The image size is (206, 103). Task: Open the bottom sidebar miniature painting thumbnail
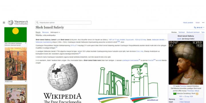[x=16, y=94]
